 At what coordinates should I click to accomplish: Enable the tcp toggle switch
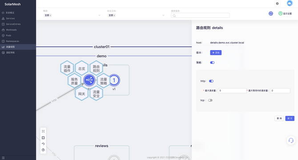click(210, 100)
